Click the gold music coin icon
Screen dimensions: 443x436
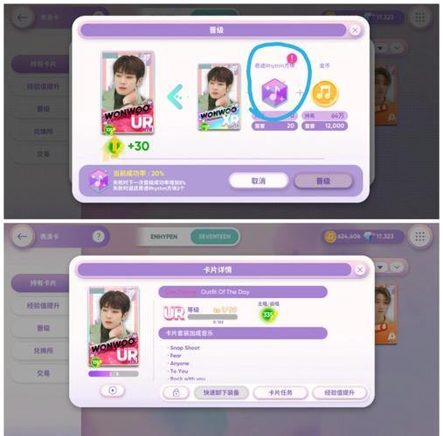pyautogui.click(x=325, y=93)
